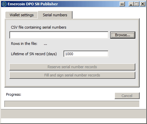Click the 'Lifetime of SN record (days)' label
The width and height of the screenshot is (147, 124).
pos(34,54)
